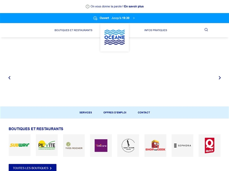Go to previous carousel slide
229x171 pixels.
pyautogui.click(x=10, y=78)
